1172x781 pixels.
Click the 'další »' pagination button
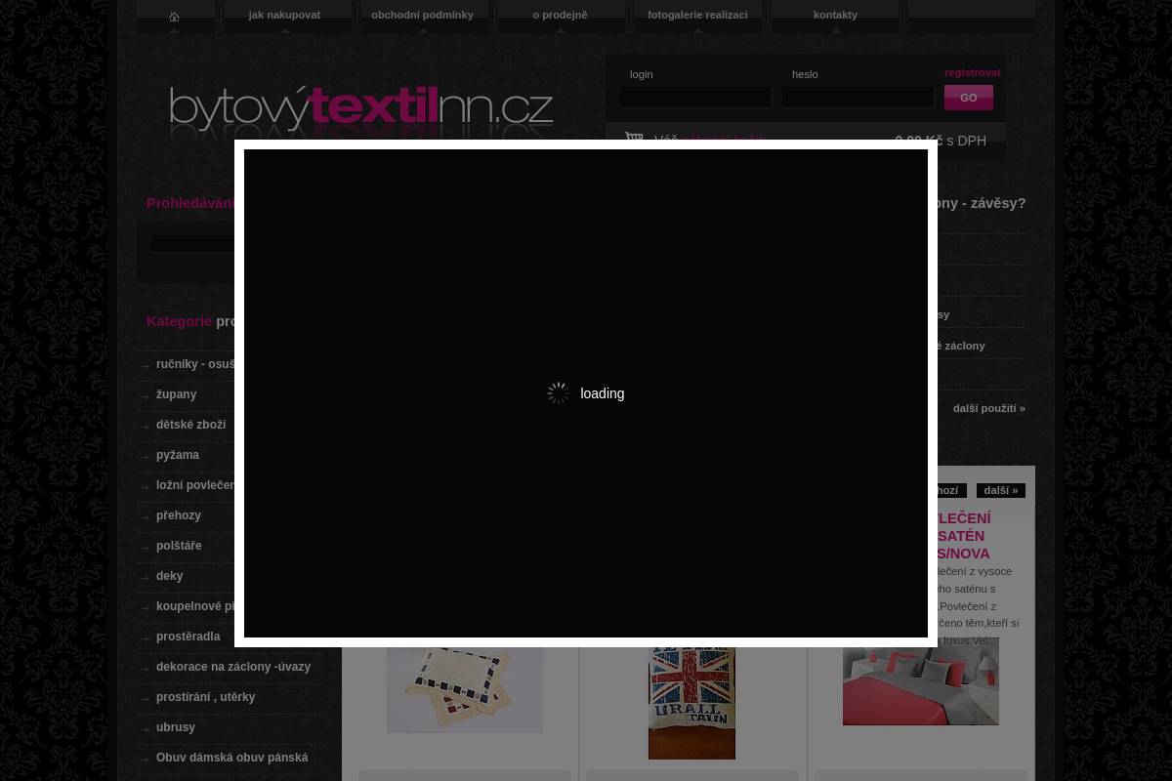point(1000,490)
